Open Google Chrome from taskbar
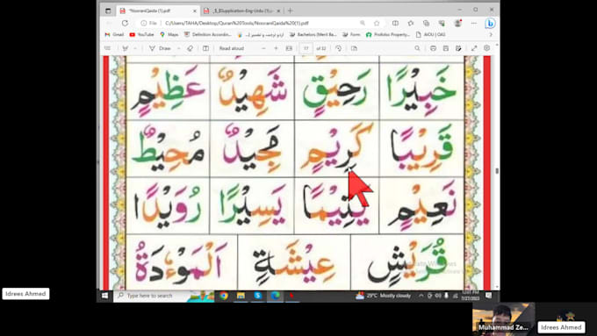597x336 pixels. pyautogui.click(x=224, y=296)
